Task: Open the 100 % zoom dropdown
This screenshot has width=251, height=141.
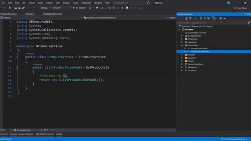Action: [9, 130]
